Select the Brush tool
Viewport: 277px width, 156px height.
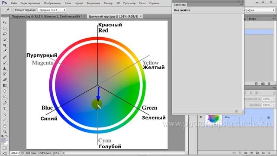pos(5,63)
